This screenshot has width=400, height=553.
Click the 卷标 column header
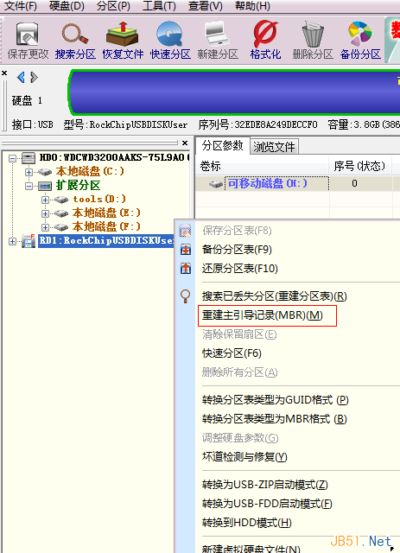263,166
